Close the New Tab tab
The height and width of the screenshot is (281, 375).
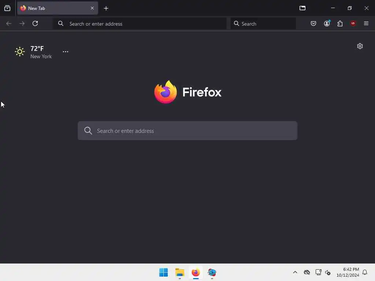(x=92, y=8)
